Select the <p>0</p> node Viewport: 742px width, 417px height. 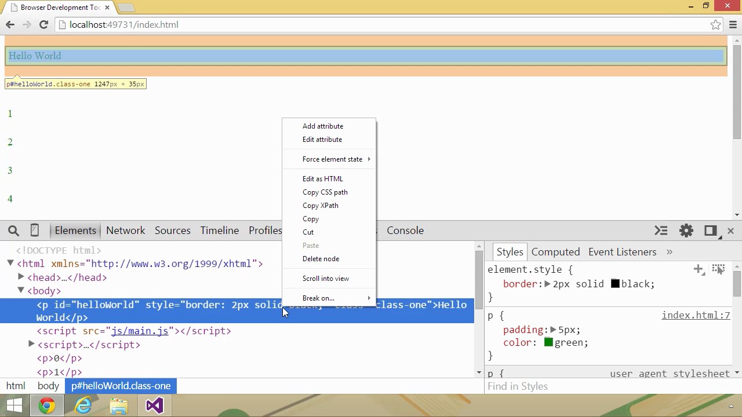pos(59,359)
